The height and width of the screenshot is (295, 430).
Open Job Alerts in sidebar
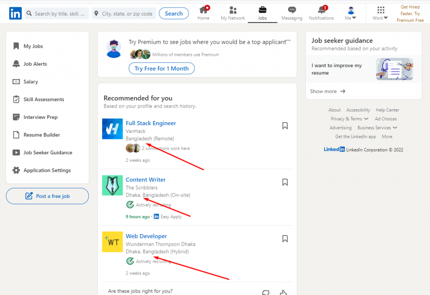(30, 64)
